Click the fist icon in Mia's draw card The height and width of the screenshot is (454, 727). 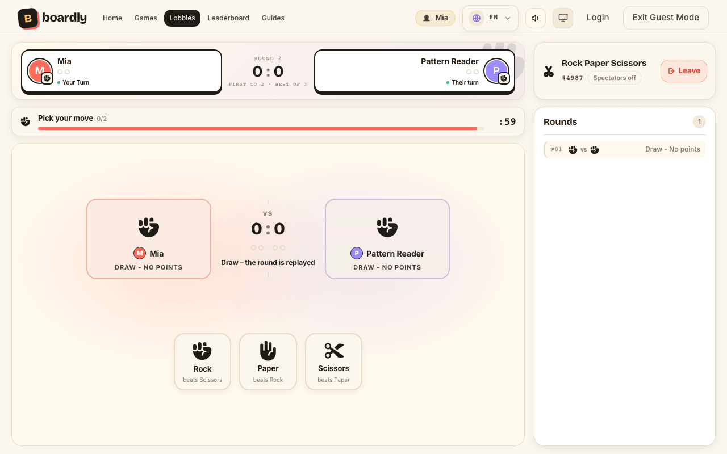(149, 227)
